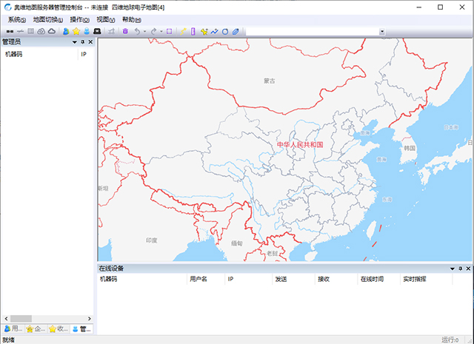Image resolution: width=474 pixels, height=344 pixels.
Task: Click the connect icon at toolbar start
Action: (10, 32)
